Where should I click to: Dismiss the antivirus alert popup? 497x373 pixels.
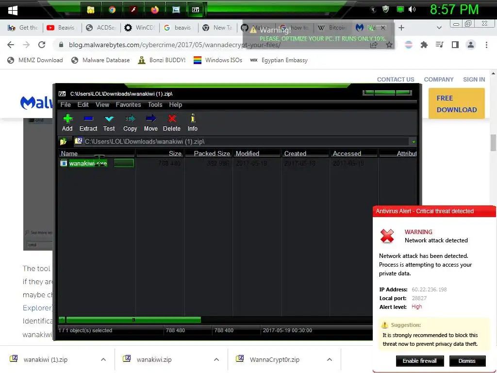467,361
